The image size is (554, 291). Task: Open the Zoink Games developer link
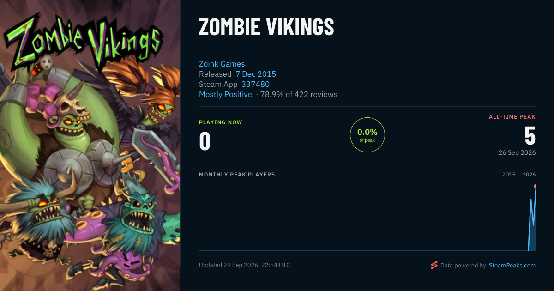coord(222,64)
